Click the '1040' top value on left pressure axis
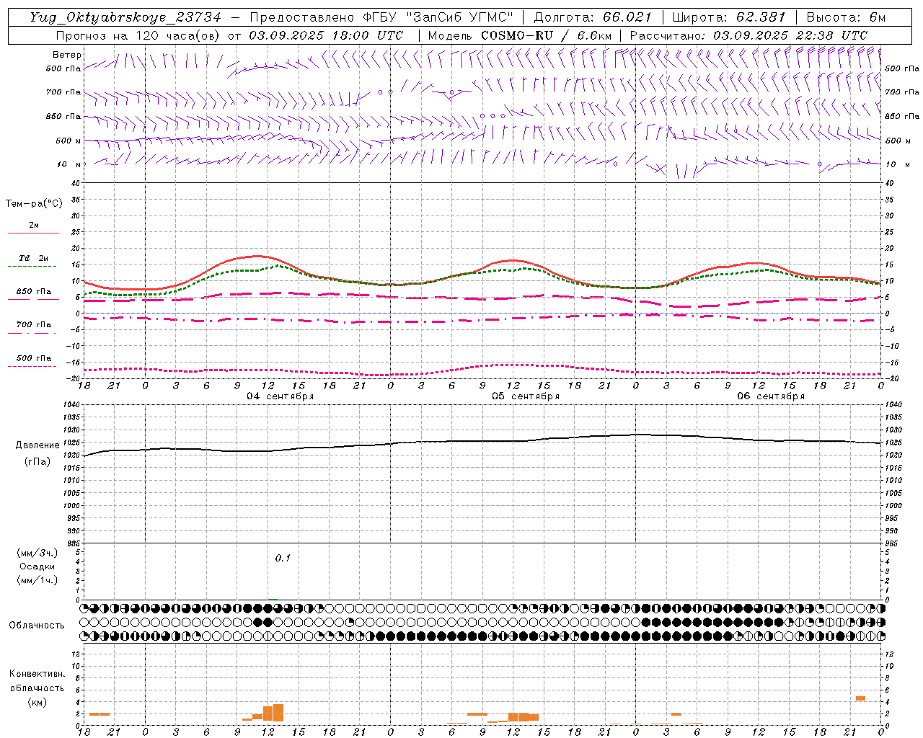Image resolution: width=923 pixels, height=738 pixels. [x=71, y=405]
